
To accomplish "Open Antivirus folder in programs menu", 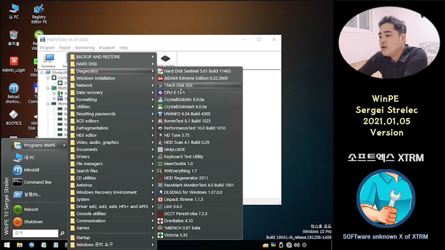I will 112,185.
